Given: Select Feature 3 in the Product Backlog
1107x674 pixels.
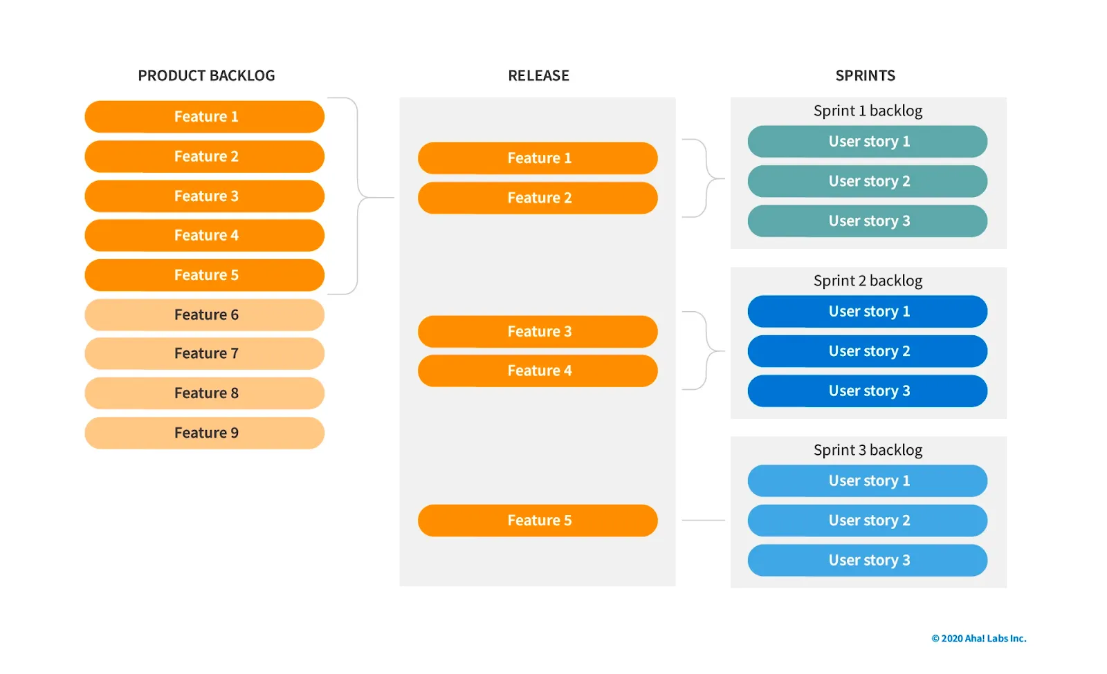Looking at the screenshot, I should pos(204,196).
